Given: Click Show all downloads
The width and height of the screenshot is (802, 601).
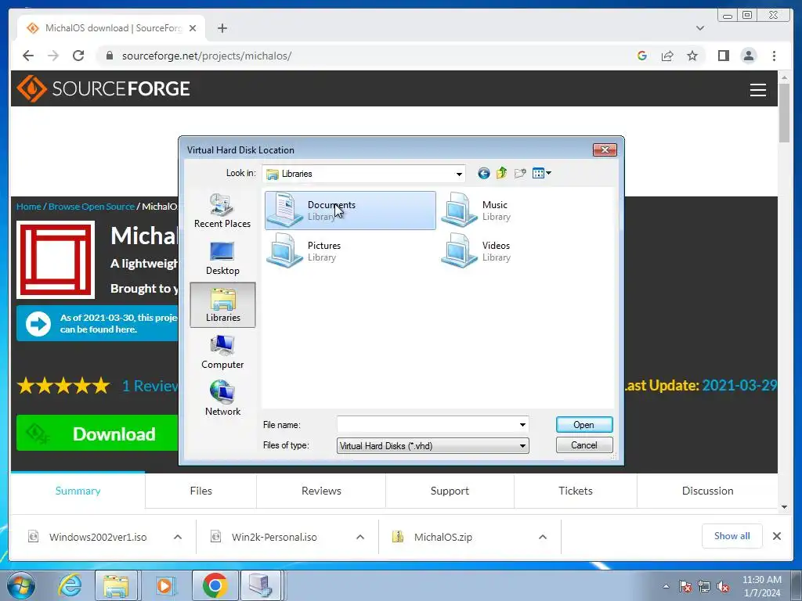Looking at the screenshot, I should (x=732, y=535).
